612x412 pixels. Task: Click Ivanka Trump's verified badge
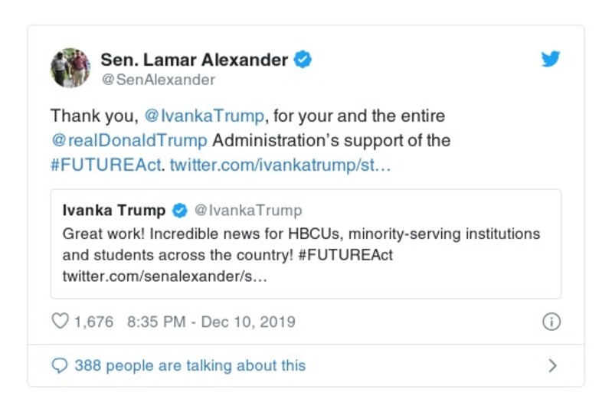(x=179, y=210)
